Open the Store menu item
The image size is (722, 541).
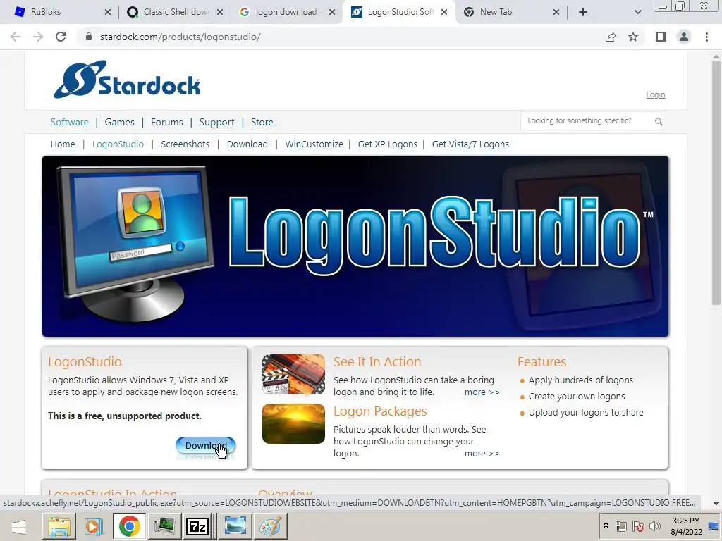coord(262,122)
